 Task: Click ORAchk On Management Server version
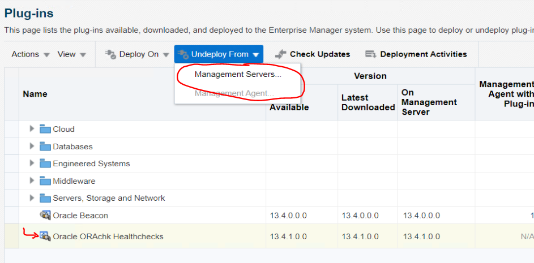click(422, 236)
